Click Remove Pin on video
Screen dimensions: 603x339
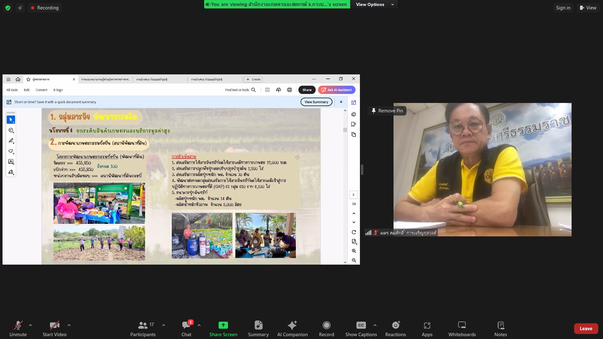(387, 111)
